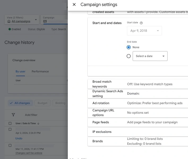Tick checkbox for Apr 2, 2026 change row
Image resolution: width=188 pixels, height=159 pixels.
10,129
